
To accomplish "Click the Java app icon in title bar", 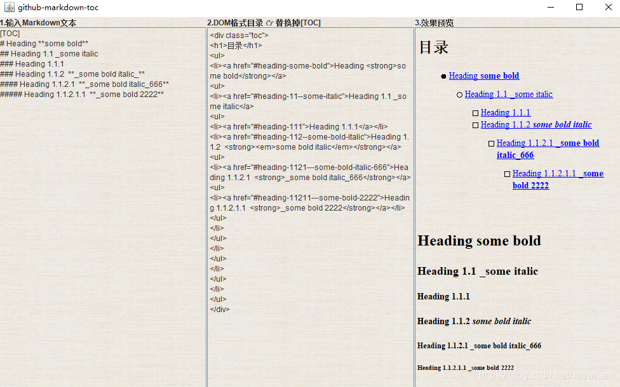I will click(9, 7).
